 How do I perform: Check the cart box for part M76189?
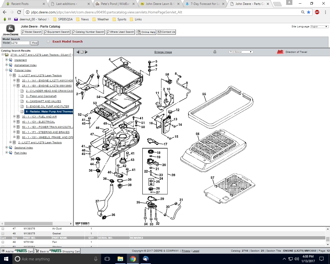tap(3, 242)
